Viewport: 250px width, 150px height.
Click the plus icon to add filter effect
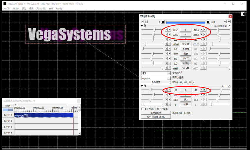tap(229, 22)
